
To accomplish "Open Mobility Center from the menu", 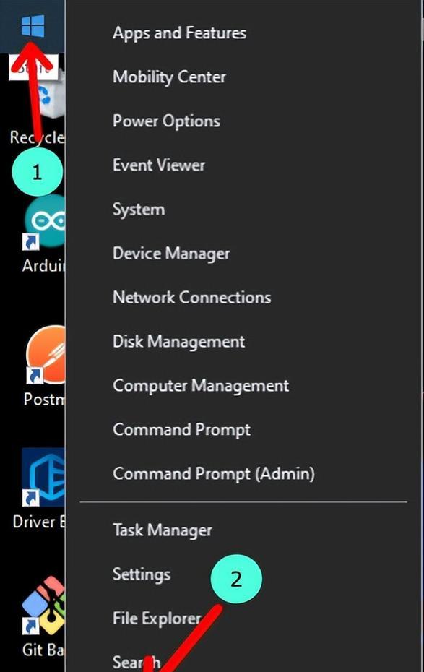I will tap(169, 77).
